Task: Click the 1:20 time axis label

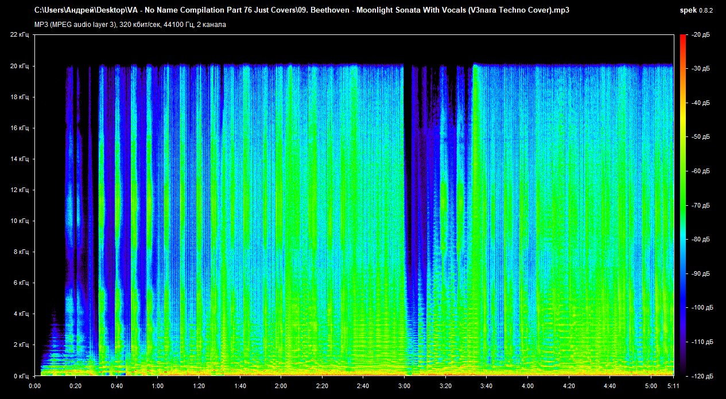Action: point(199,386)
